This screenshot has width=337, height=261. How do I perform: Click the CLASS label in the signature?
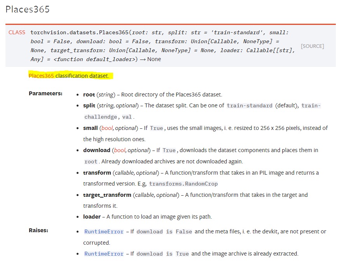17,32
